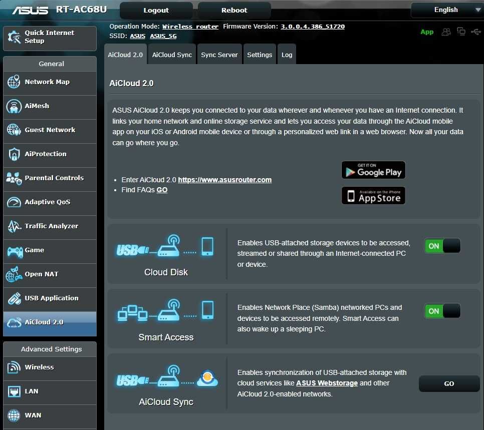Click the Game controller icon
484x430 pixels.
(15, 251)
